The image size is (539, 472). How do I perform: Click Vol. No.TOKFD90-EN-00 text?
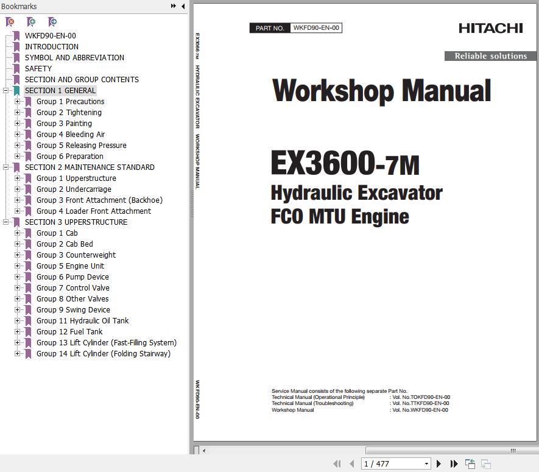421,397
